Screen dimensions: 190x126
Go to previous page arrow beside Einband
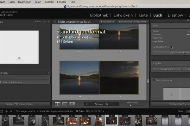pyautogui.click(x=87, y=104)
